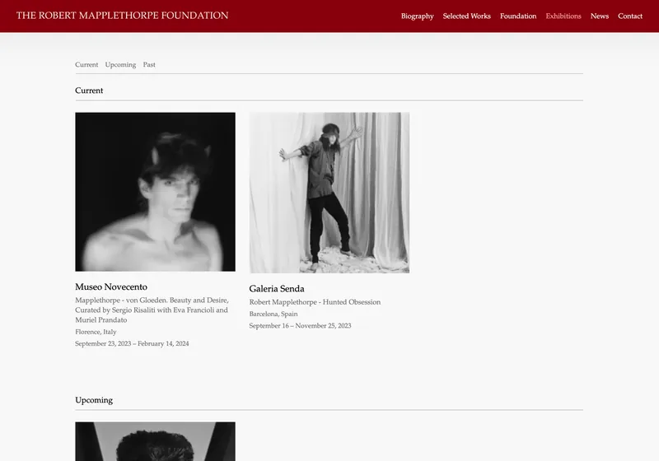Open the Biography menu item

(418, 16)
